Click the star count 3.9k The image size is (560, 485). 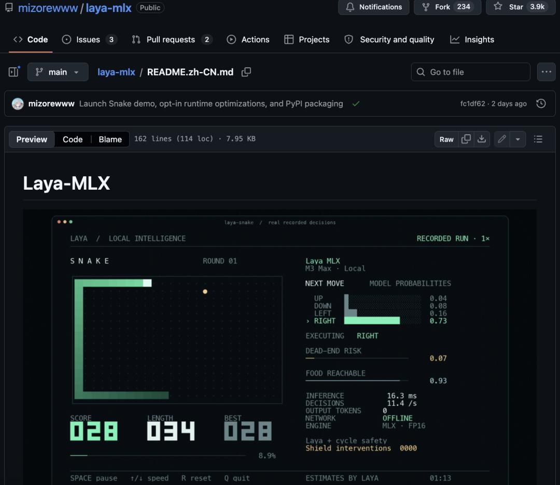tap(537, 7)
